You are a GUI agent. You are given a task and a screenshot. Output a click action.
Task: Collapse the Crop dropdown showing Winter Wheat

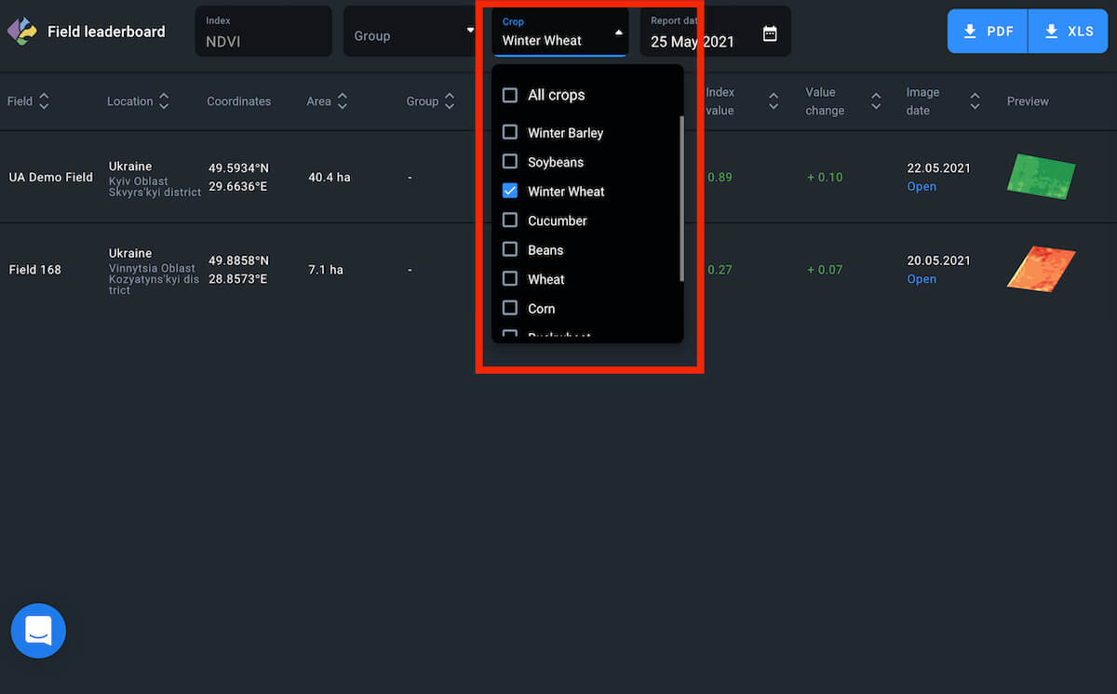click(618, 33)
